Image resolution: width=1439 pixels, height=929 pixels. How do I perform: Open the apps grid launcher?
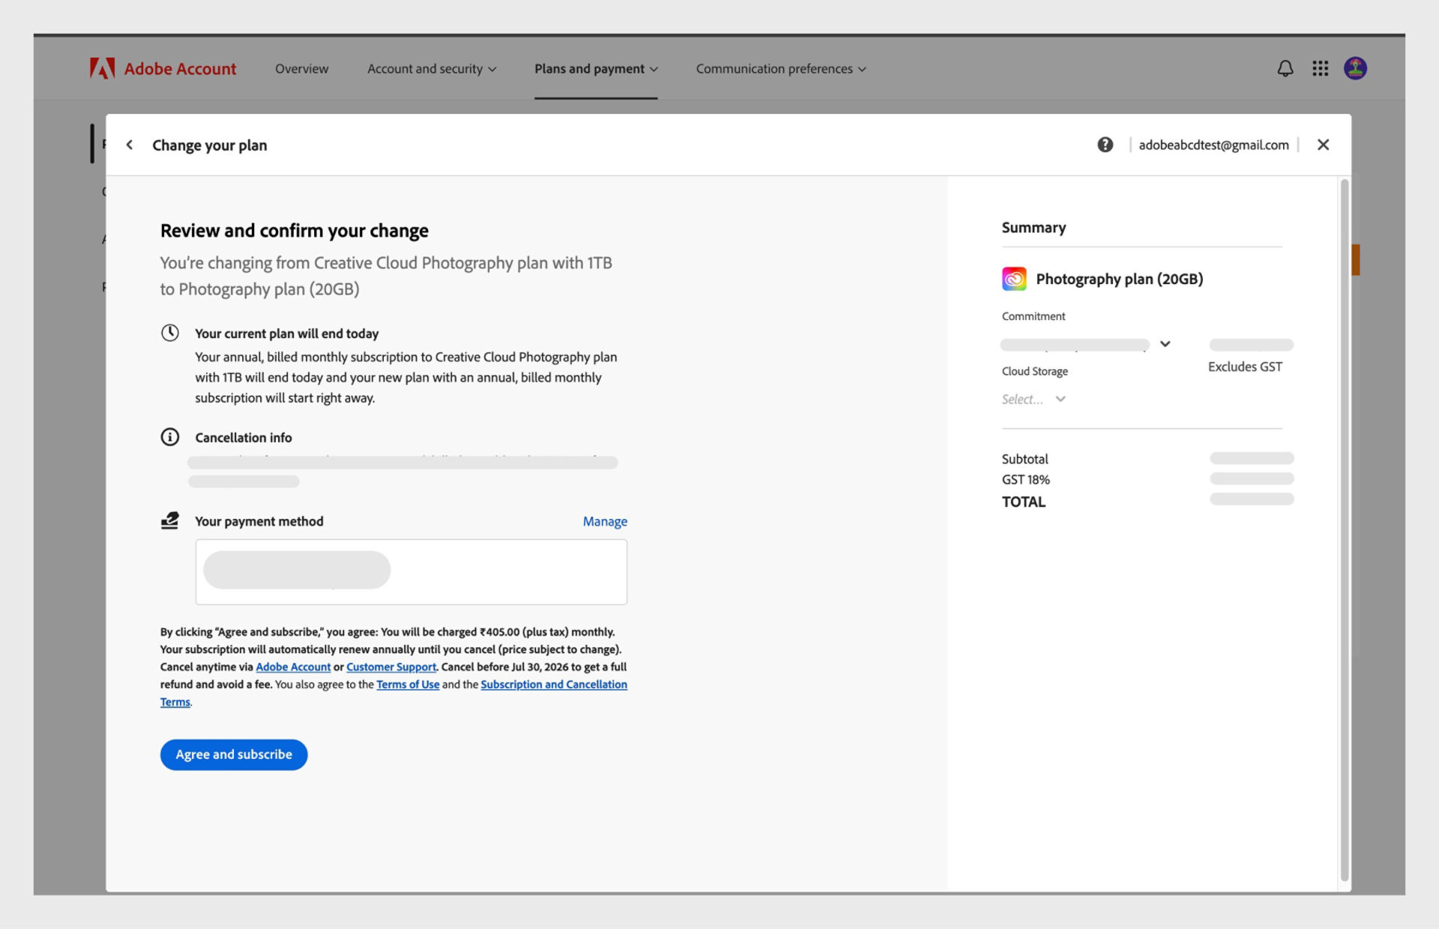coord(1320,68)
